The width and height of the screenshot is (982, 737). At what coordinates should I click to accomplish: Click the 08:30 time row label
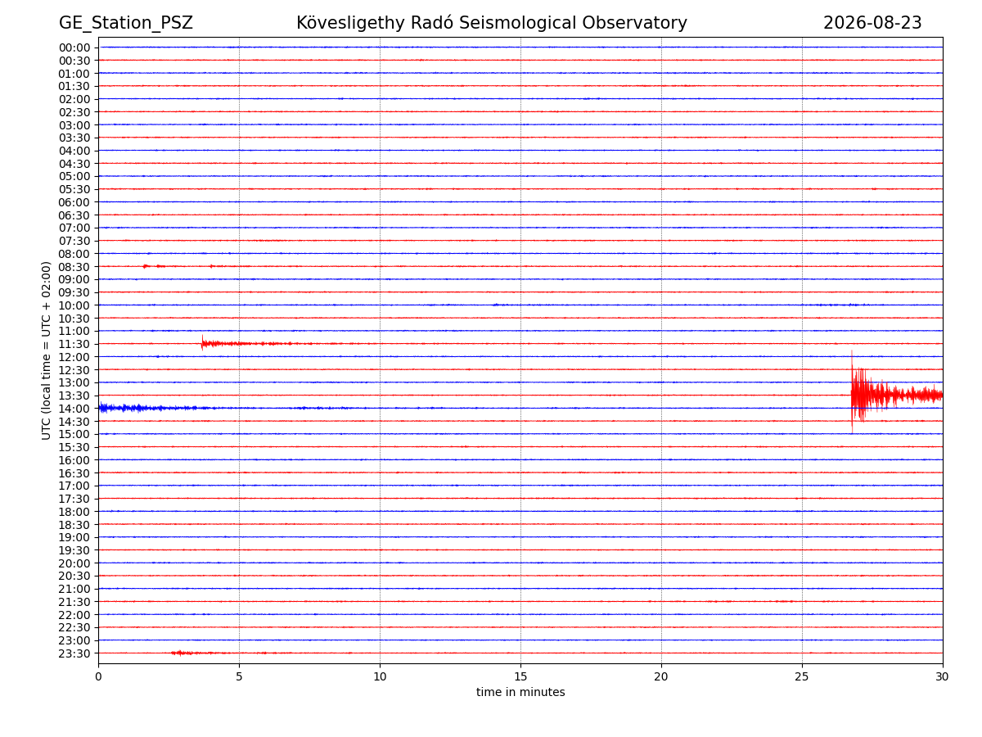pos(74,267)
